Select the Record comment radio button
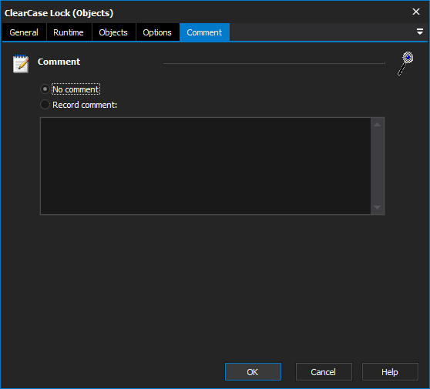 [45, 105]
